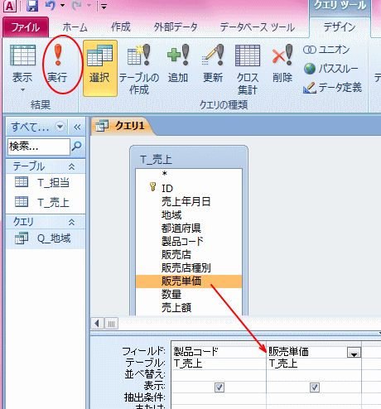Select the 売上年月日 field
This screenshot has width=381, height=409.
pos(189,201)
